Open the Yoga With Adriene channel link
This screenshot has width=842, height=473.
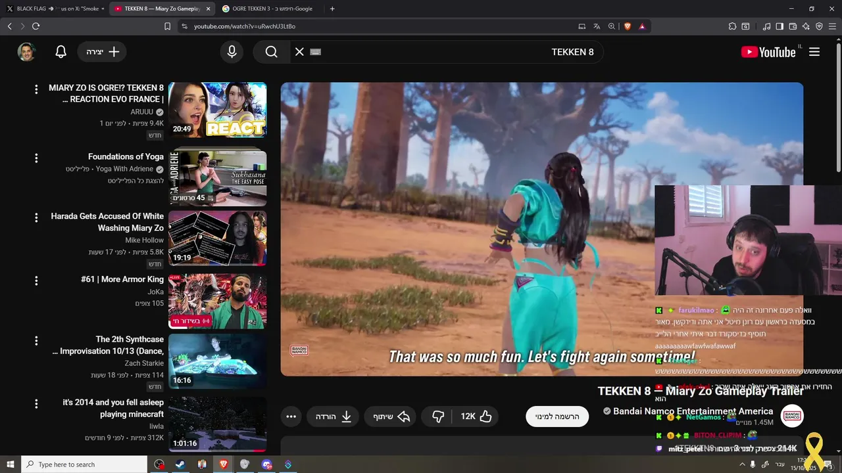coord(124,169)
